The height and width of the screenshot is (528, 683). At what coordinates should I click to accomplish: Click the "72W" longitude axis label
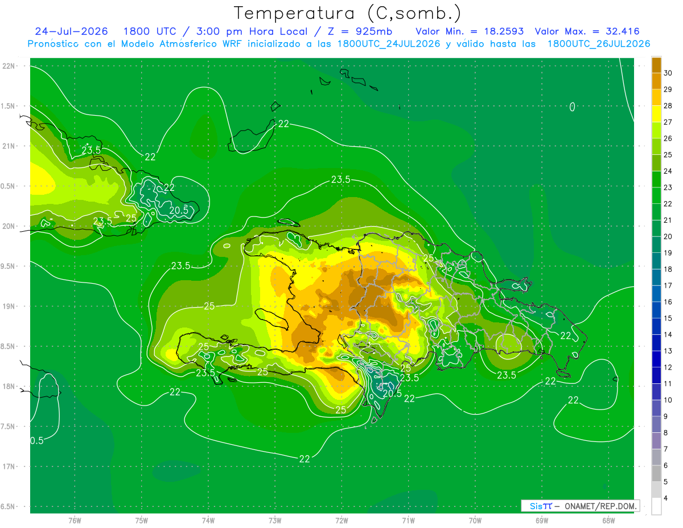click(341, 521)
